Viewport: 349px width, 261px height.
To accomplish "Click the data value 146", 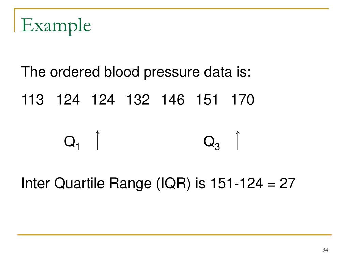I will (173, 100).
